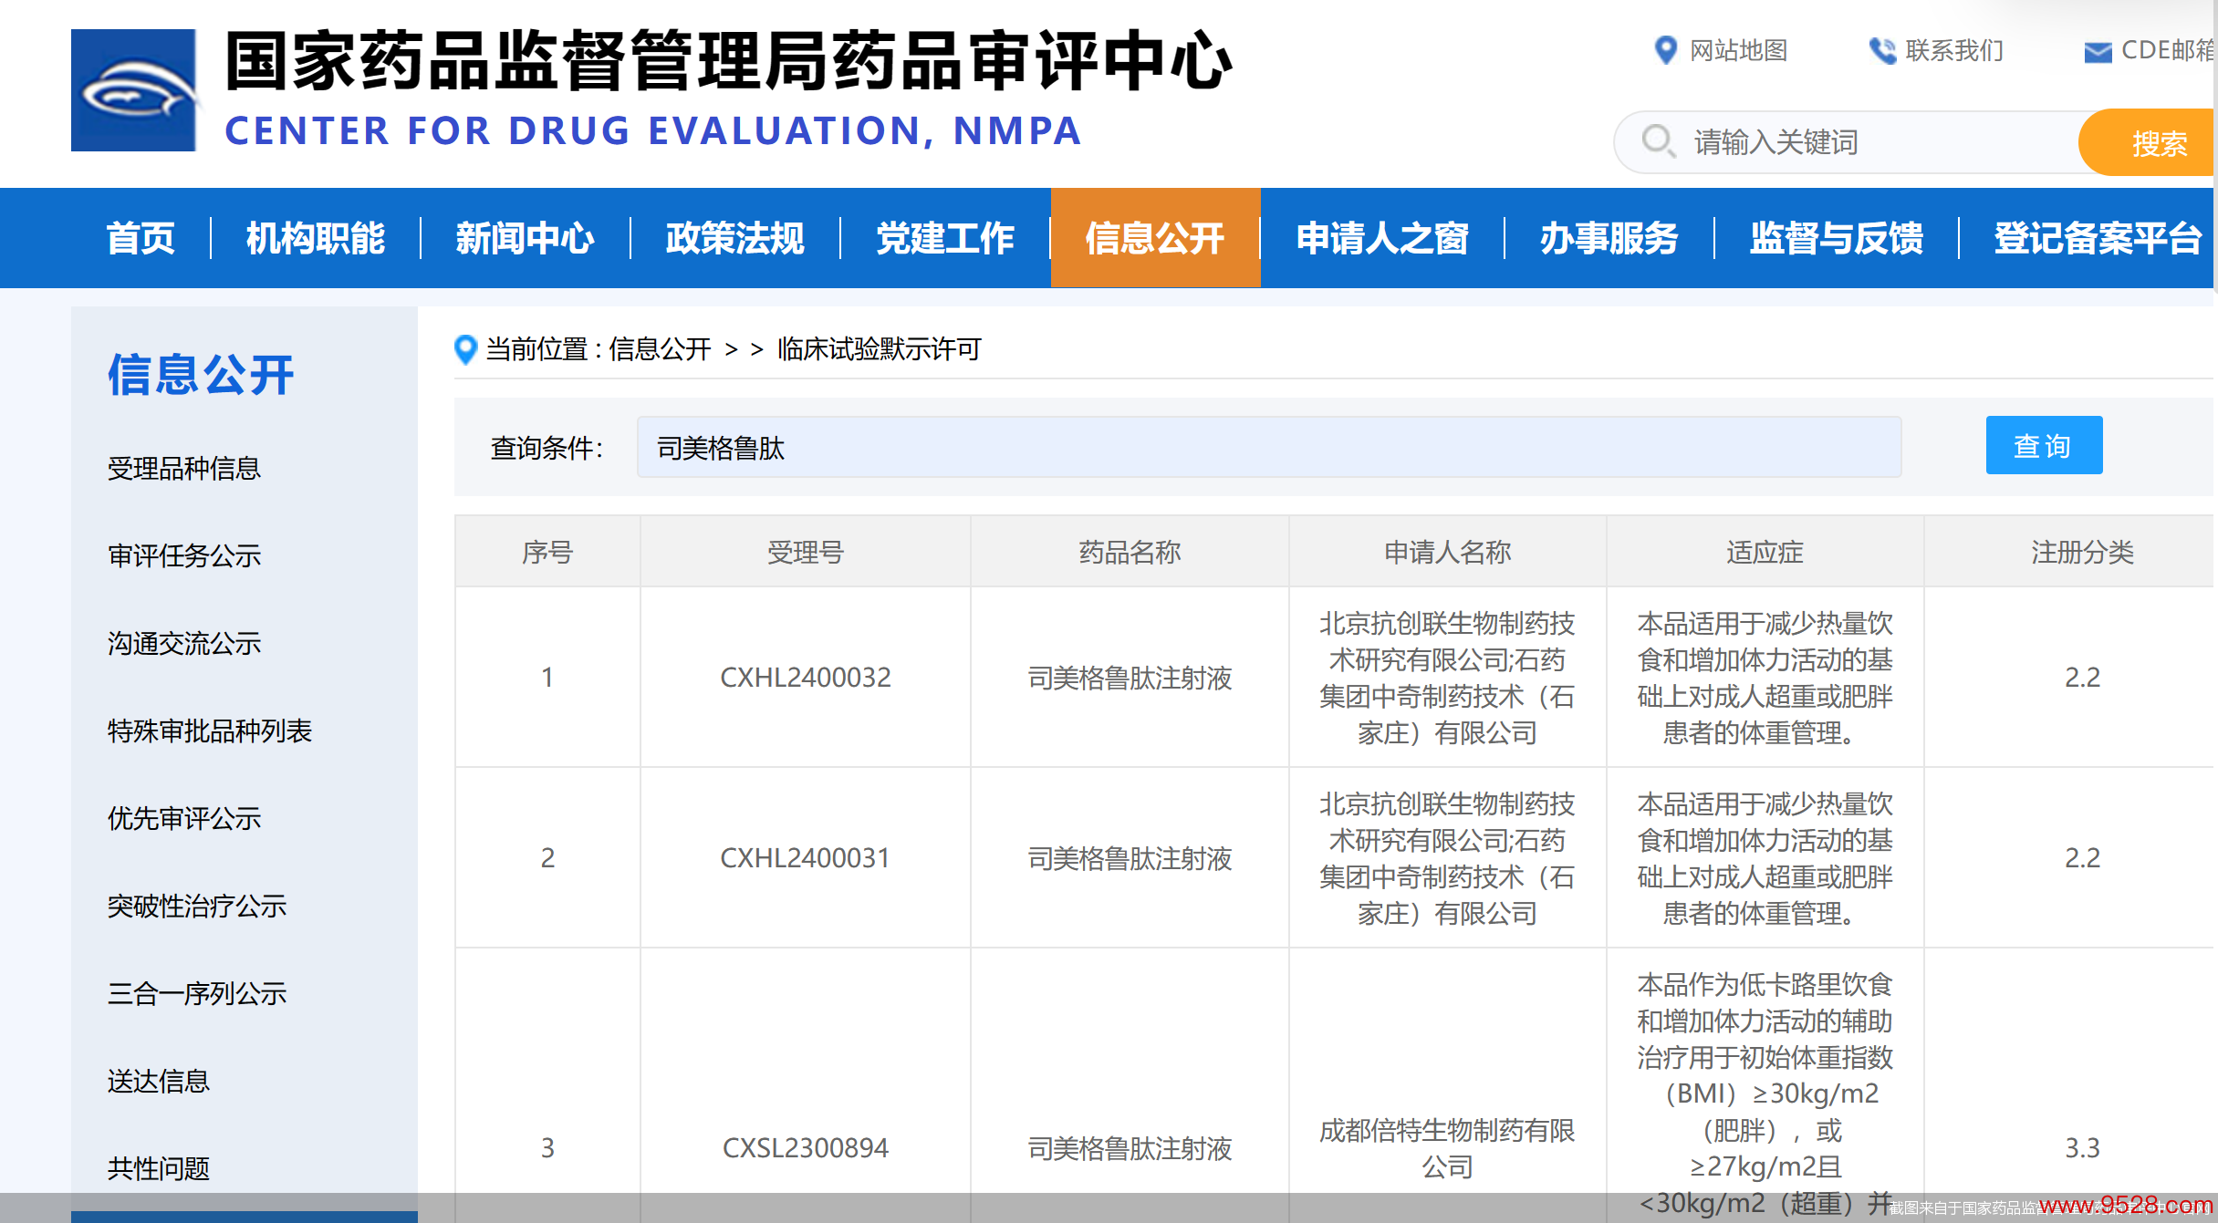
Task: Click the CDE mailbox envelope icon
Action: pyautogui.click(x=2098, y=52)
